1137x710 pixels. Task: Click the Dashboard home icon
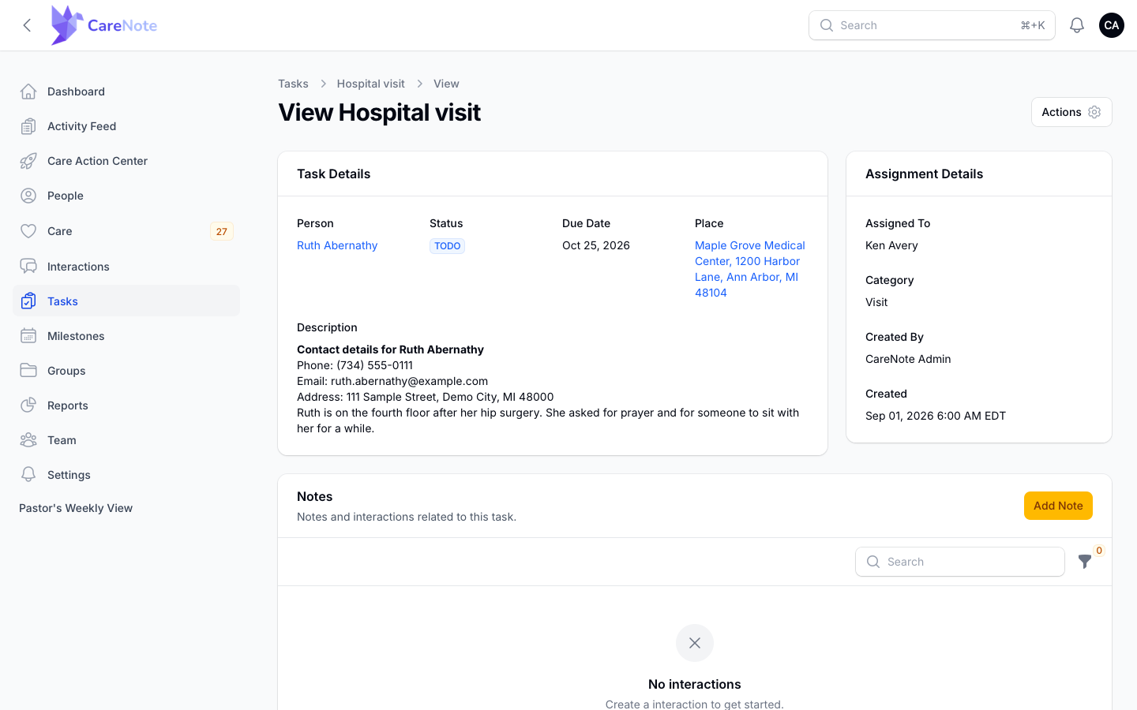[28, 92]
